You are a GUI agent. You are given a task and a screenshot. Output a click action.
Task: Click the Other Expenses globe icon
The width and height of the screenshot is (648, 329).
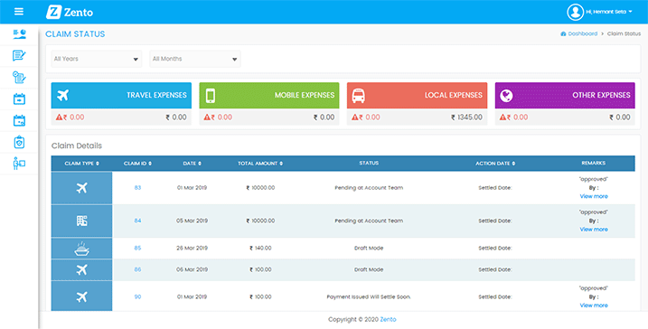(506, 96)
